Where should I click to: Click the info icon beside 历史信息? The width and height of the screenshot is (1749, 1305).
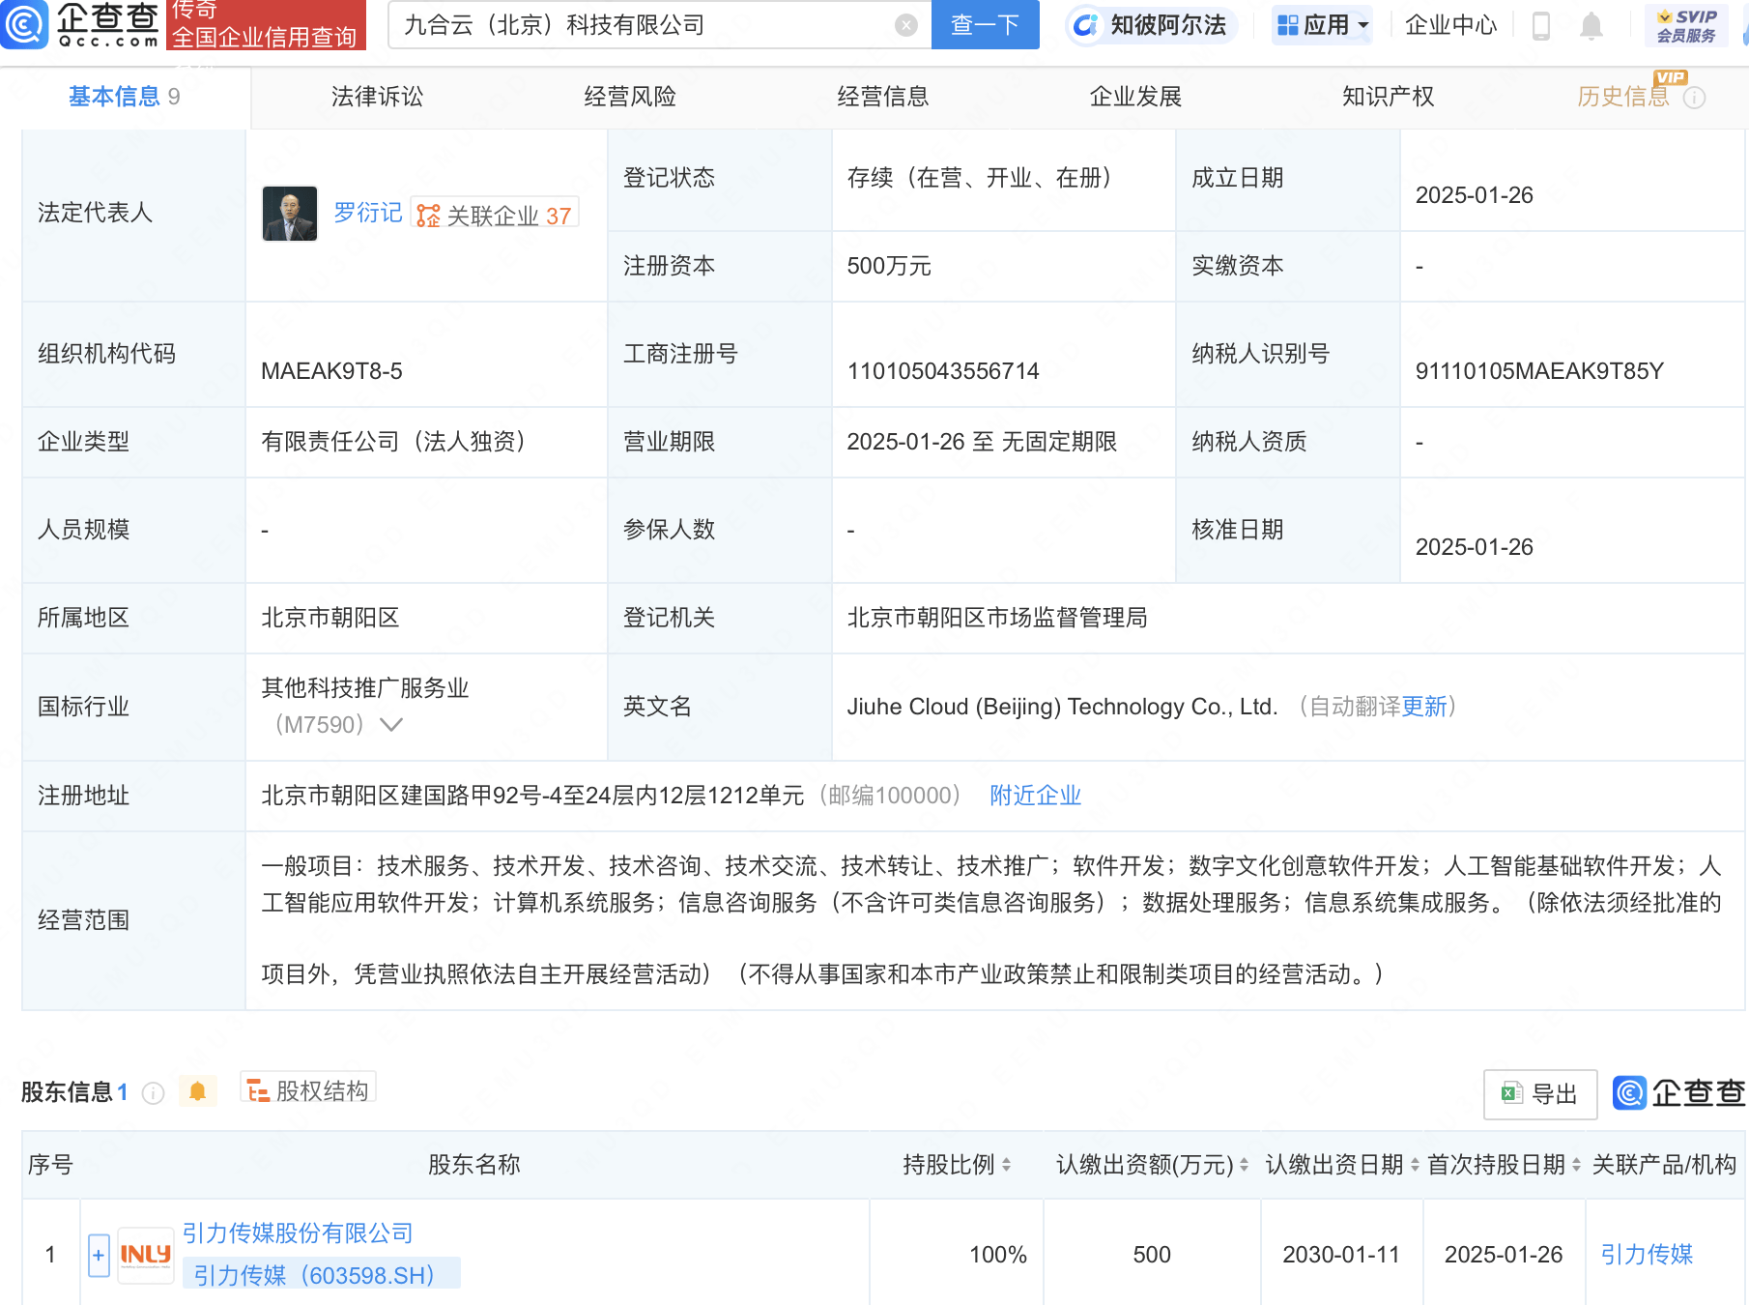(x=1695, y=98)
